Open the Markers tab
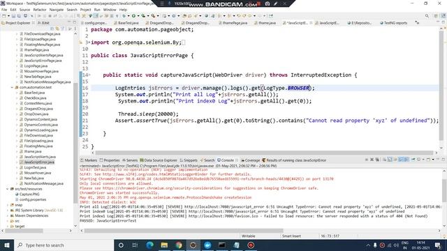Screen dimensions: 447x251 pyautogui.click(x=89, y=160)
